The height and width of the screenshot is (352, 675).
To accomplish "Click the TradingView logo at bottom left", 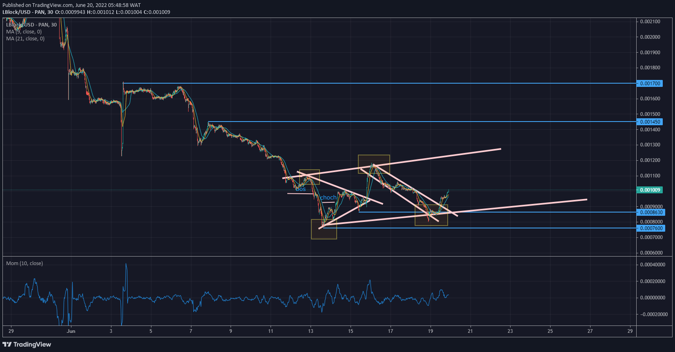I will 27,345.
